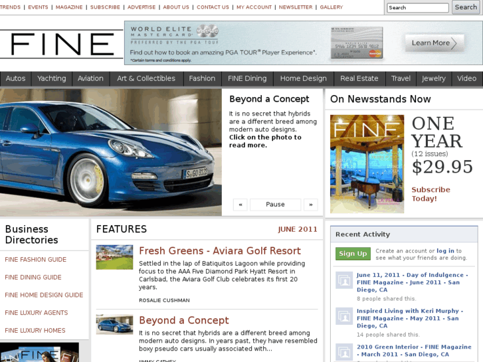The height and width of the screenshot is (362, 483).
Task: Click the Events top link
Action: coord(38,7)
